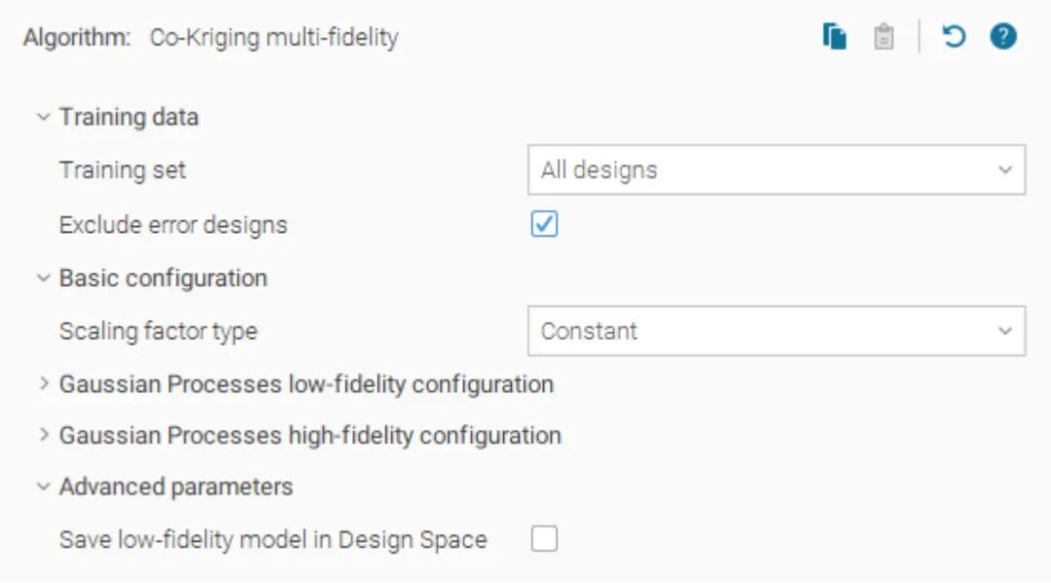Screen dimensions: 1051x583
Task: Enable Save low-fidelity model in Design Space
Action: [544, 539]
